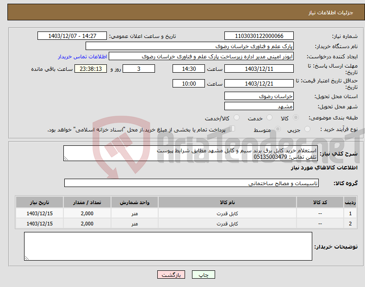The image size is (365, 287).
Task: Click the date 1403/12/15 in row 1
Action: pyautogui.click(x=40, y=213)
